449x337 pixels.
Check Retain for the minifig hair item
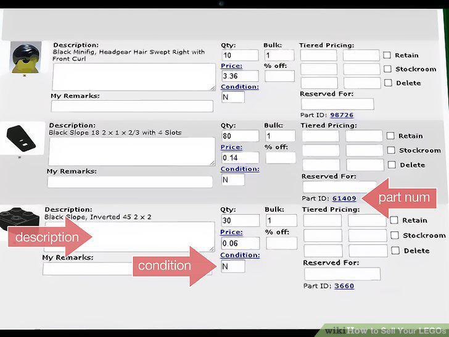click(387, 55)
